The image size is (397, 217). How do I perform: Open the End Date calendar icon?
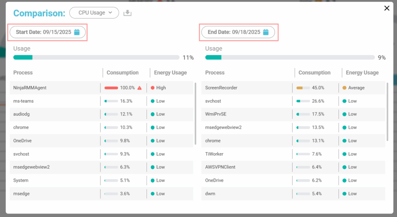point(266,32)
